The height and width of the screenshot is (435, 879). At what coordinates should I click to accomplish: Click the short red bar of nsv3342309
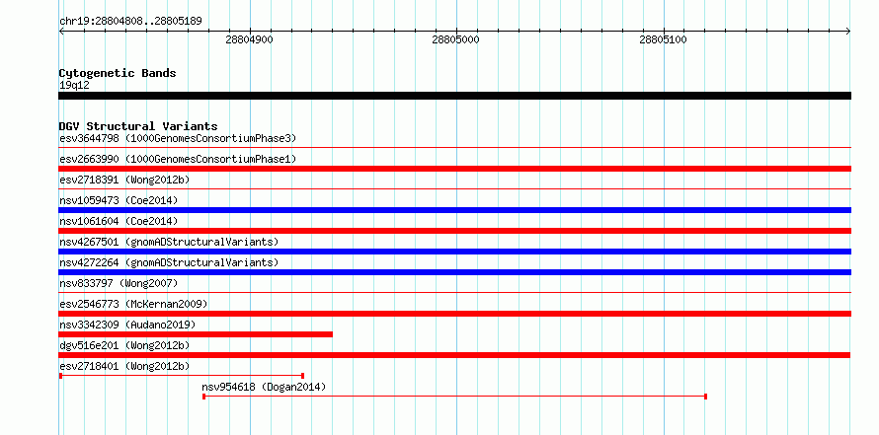pos(196,334)
